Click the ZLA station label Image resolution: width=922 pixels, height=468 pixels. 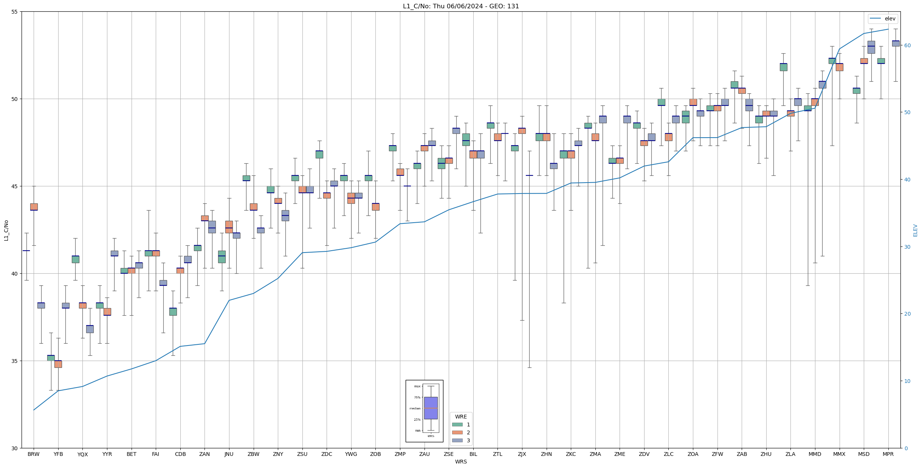pyautogui.click(x=790, y=454)
